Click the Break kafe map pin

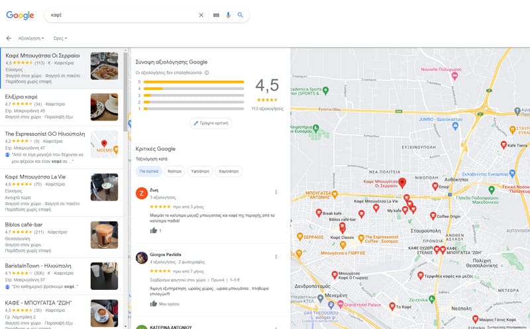point(319,212)
